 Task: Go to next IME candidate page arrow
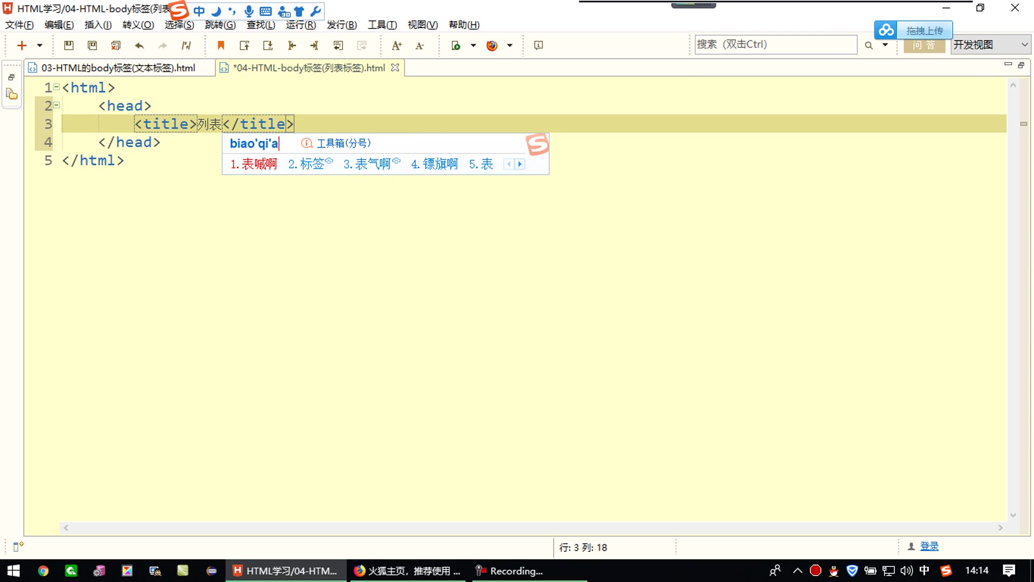(520, 164)
